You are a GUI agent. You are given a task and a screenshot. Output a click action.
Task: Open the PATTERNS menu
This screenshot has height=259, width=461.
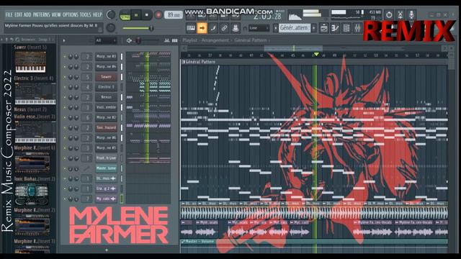coord(41,14)
